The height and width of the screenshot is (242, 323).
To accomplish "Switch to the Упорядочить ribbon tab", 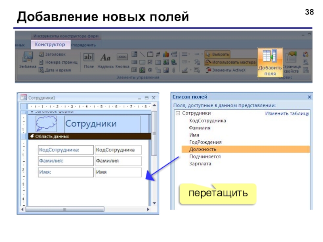I will (x=84, y=45).
